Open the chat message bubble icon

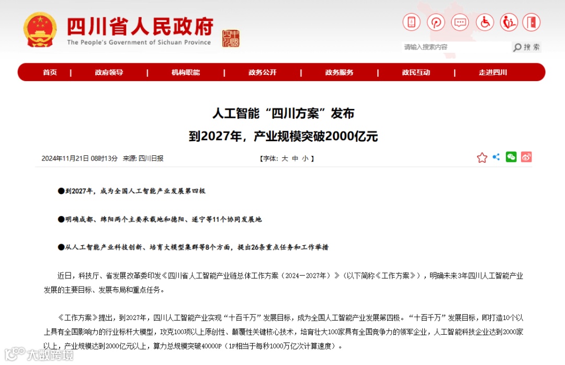(460, 22)
